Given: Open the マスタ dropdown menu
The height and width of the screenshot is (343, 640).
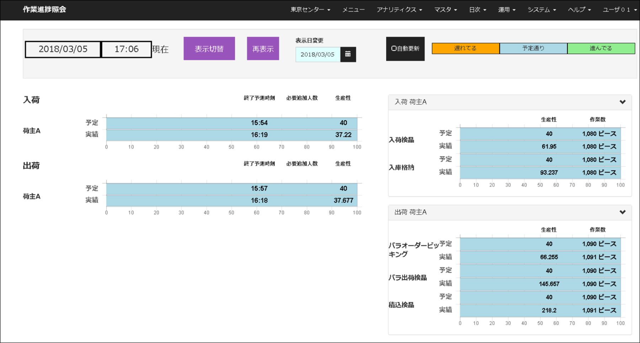Looking at the screenshot, I should tap(445, 10).
